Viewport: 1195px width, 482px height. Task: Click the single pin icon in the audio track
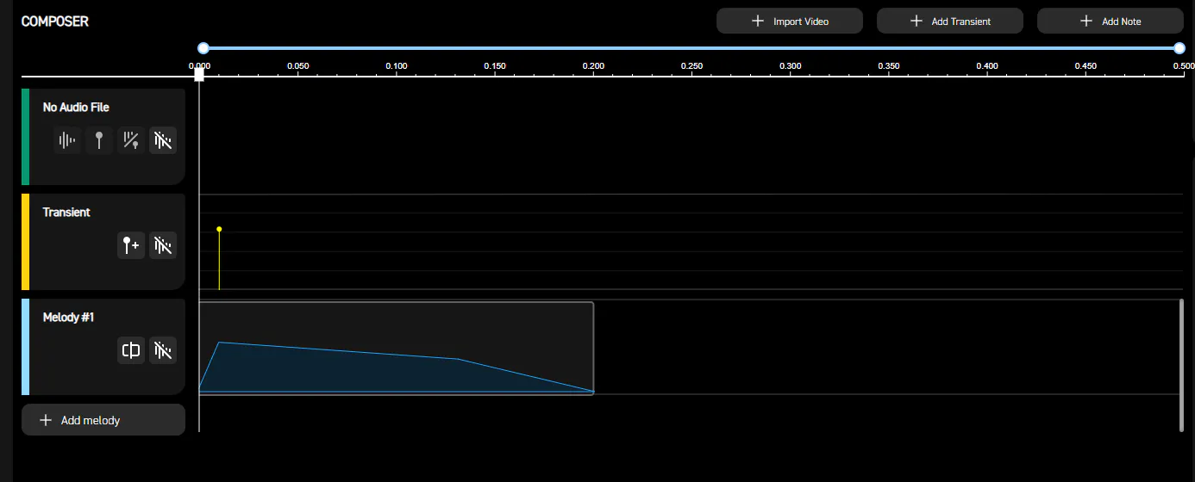coord(99,140)
